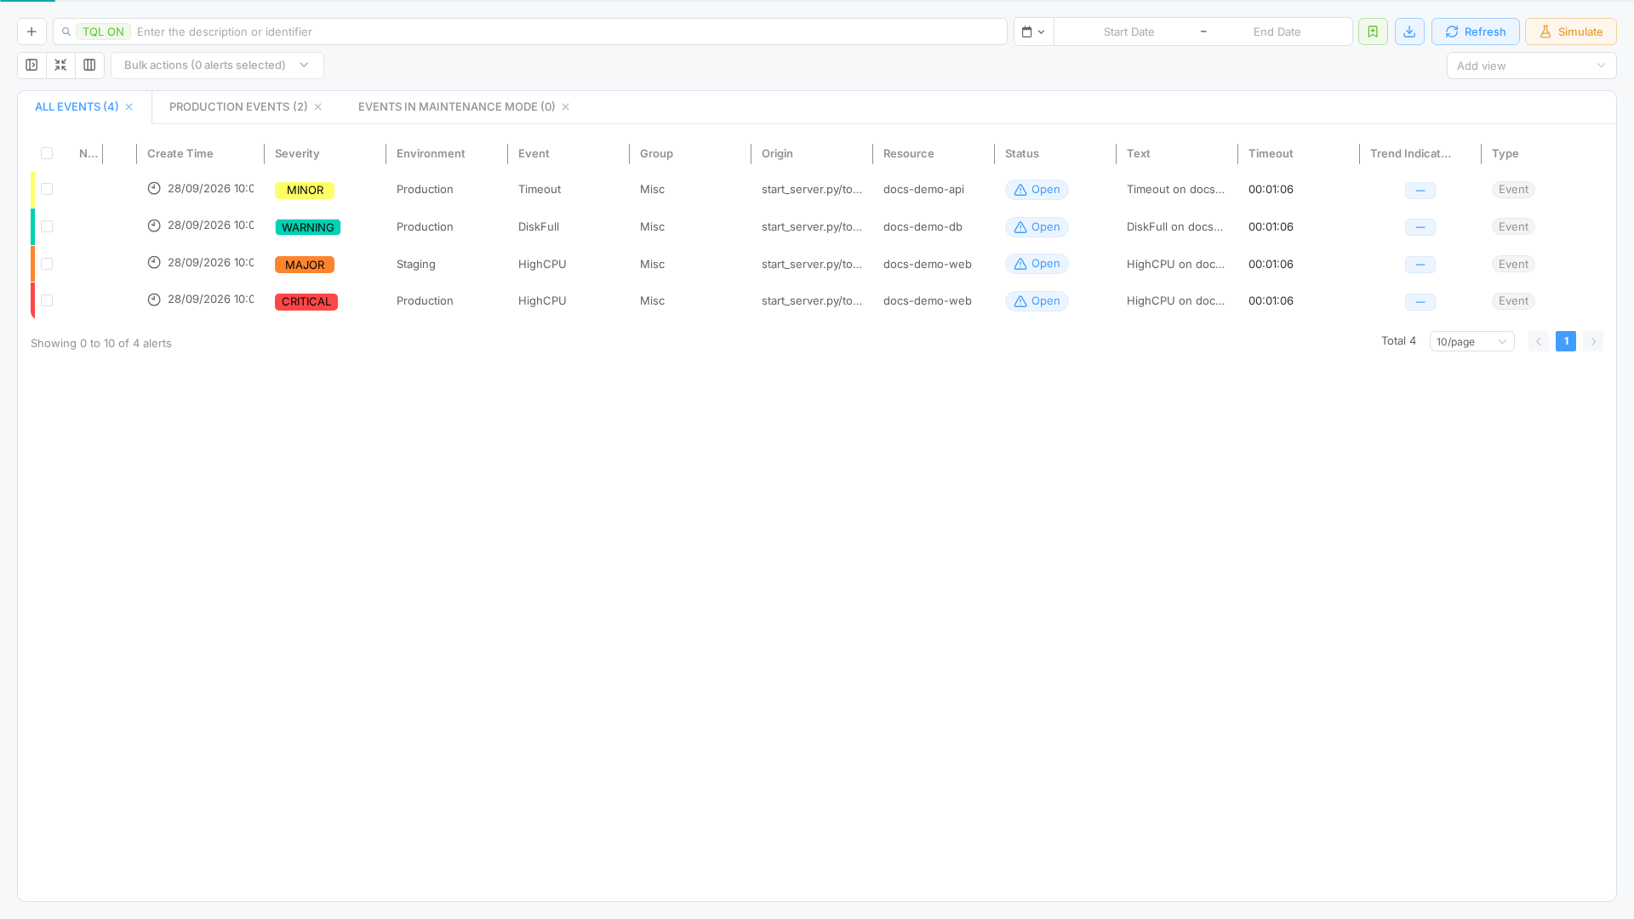Viewport: 1634px width, 919px height.
Task: Click clock icon in the DiskFull row
Action: [x=154, y=225]
